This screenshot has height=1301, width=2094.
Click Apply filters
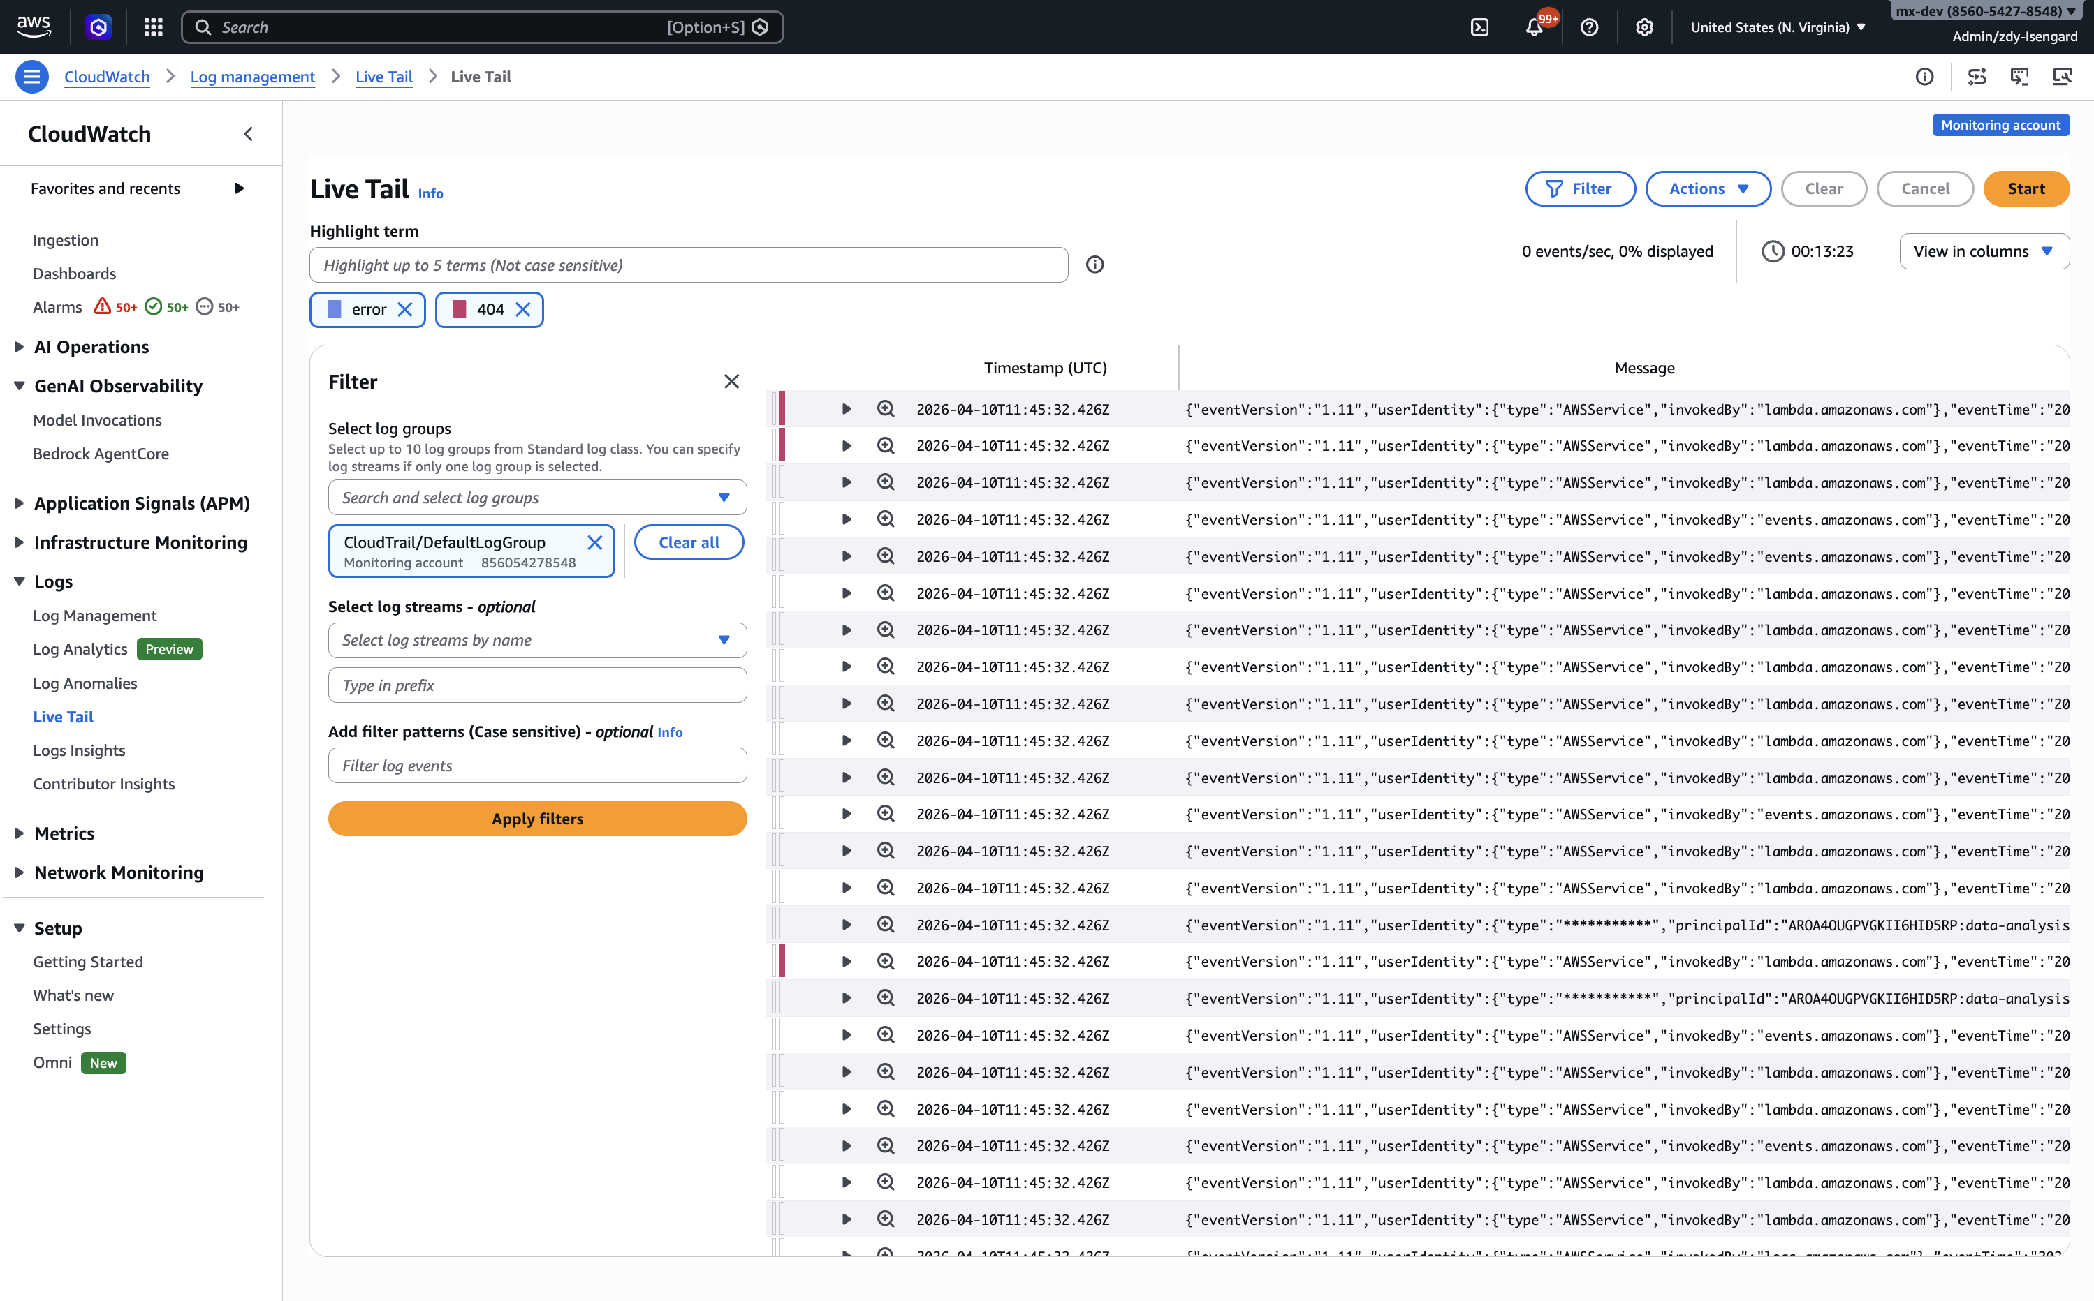coord(537,818)
